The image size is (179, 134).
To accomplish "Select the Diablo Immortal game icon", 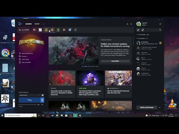I will click(34, 30).
